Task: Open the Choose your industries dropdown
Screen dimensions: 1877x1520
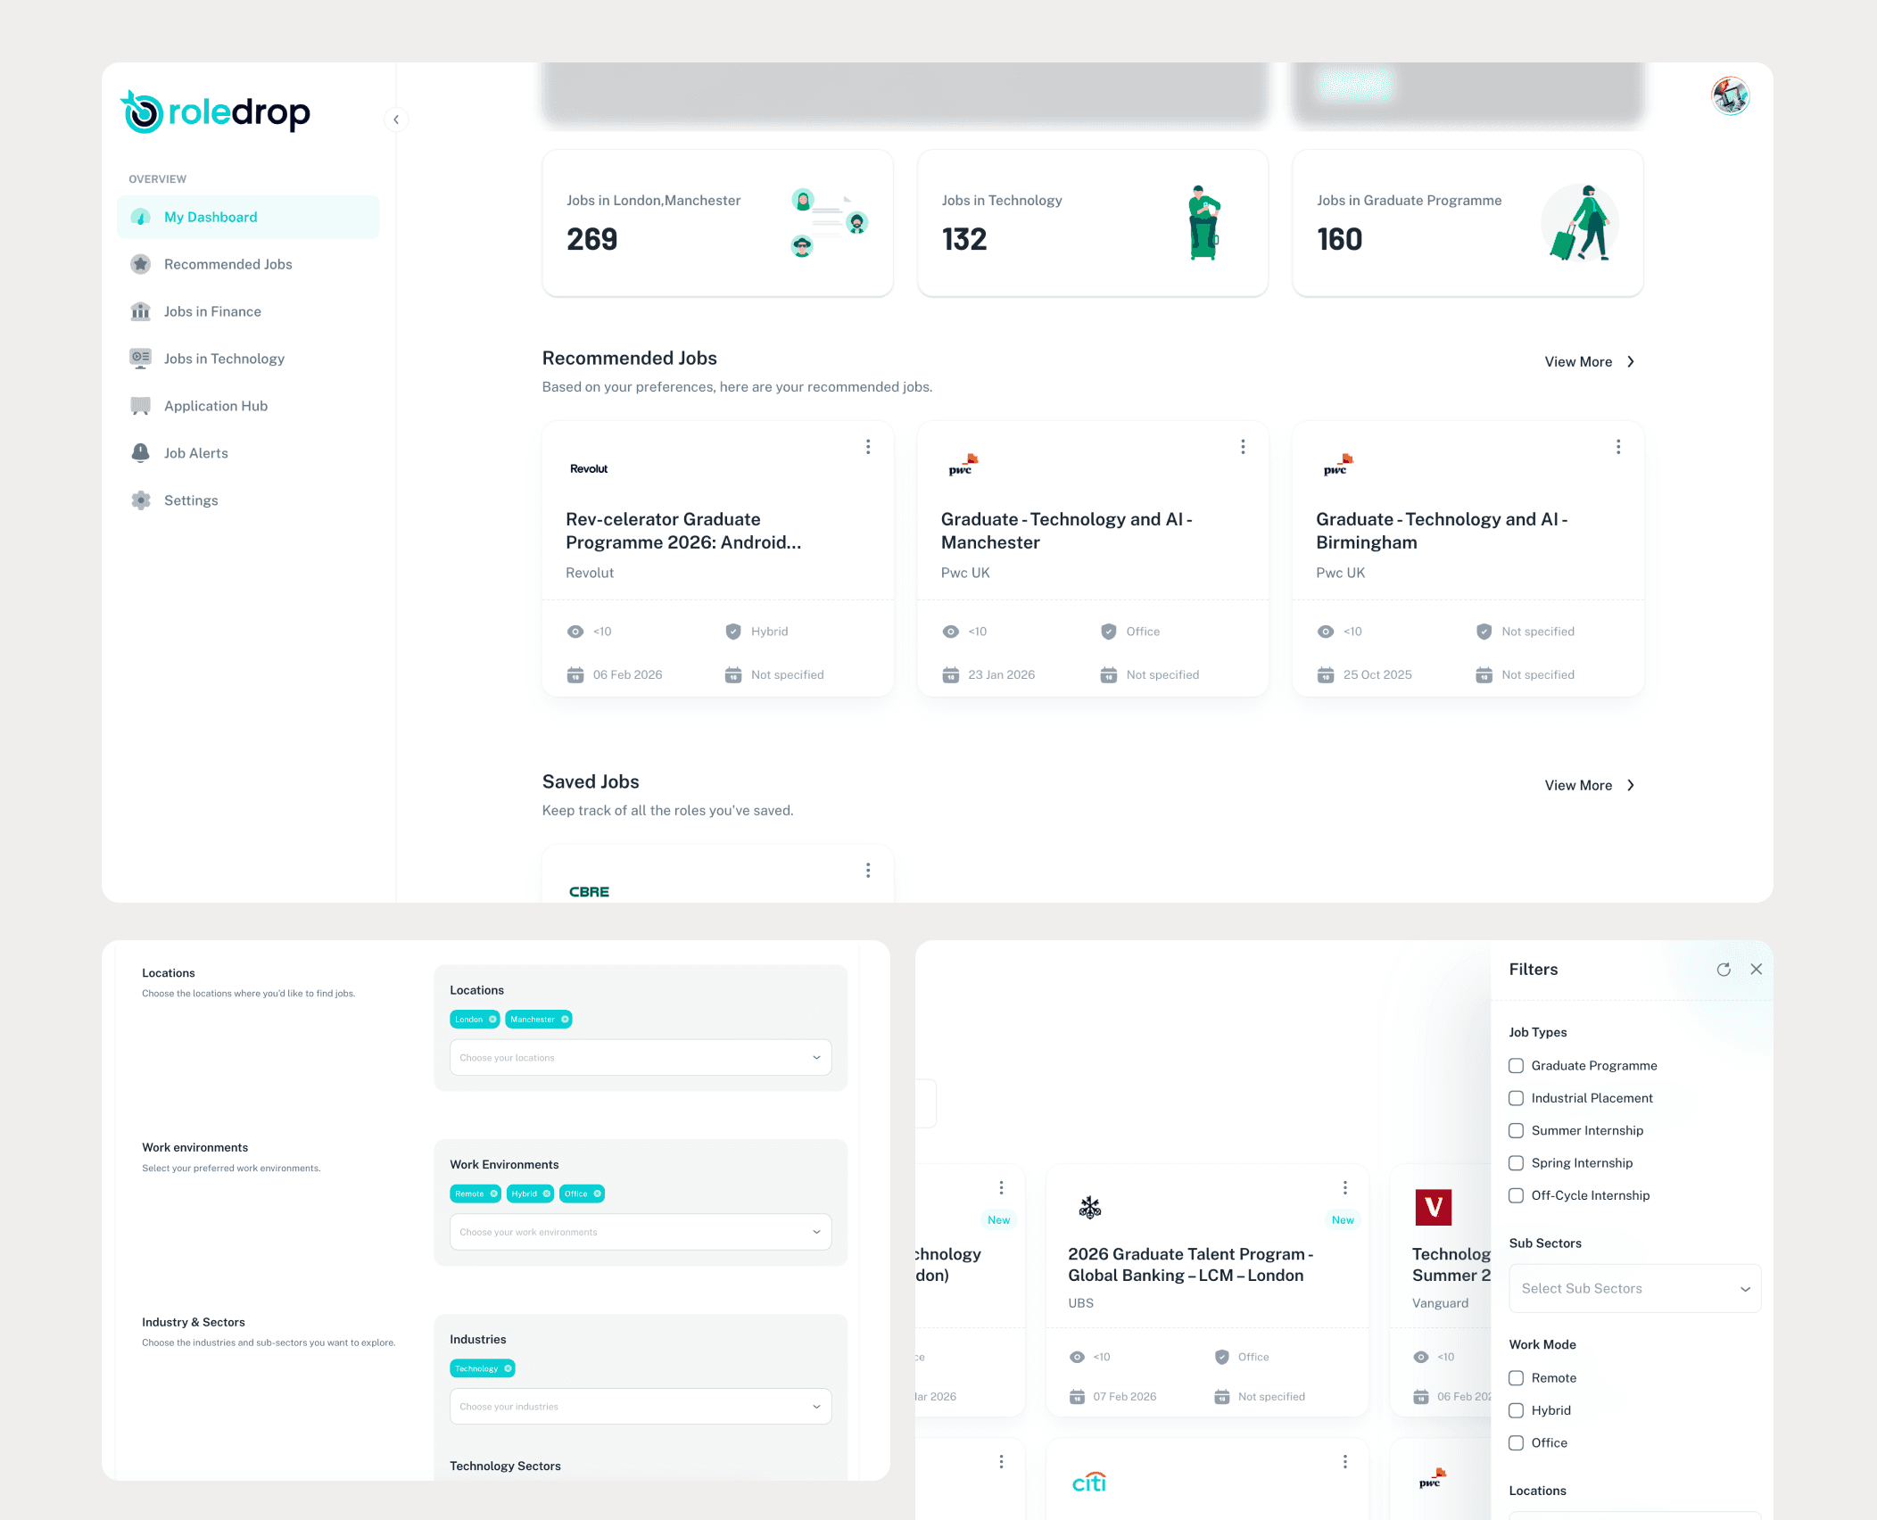Action: coord(641,1407)
